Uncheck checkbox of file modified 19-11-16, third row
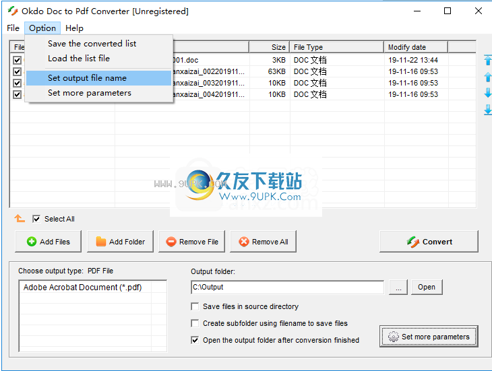The image size is (492, 371). tap(18, 83)
